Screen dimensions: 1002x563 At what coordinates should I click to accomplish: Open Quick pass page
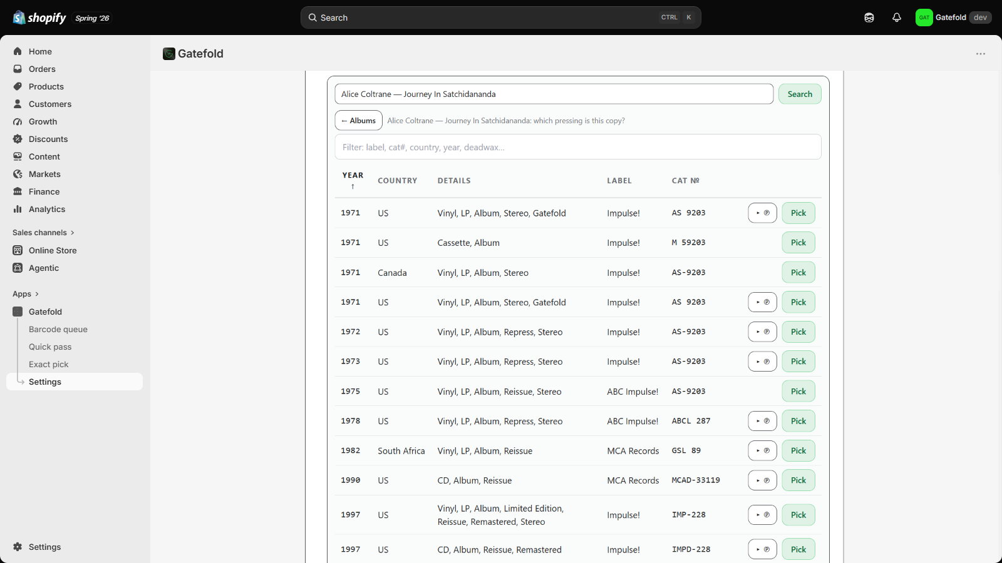click(50, 347)
